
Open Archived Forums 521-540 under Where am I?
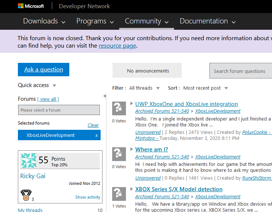pos(162,157)
